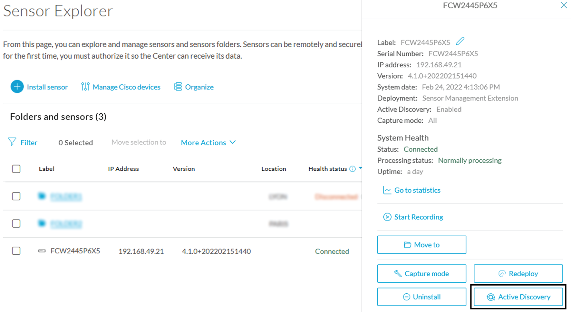Image resolution: width=571 pixels, height=312 pixels.
Task: Click the Uninstall button
Action: (x=421, y=297)
